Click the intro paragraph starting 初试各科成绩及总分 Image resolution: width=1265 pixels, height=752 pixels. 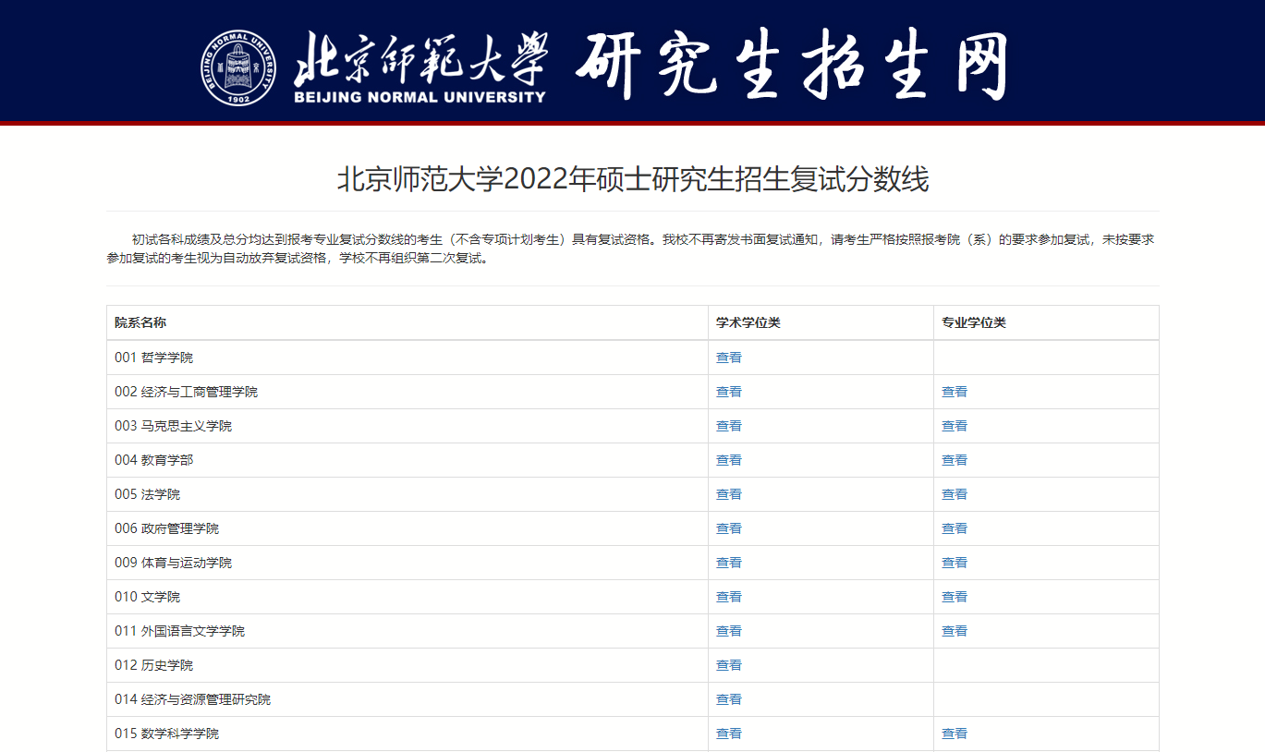[632, 249]
